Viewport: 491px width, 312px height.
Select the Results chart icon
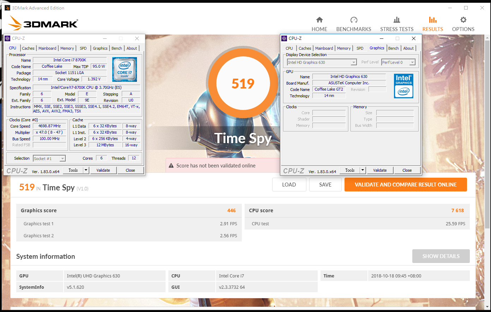[433, 20]
